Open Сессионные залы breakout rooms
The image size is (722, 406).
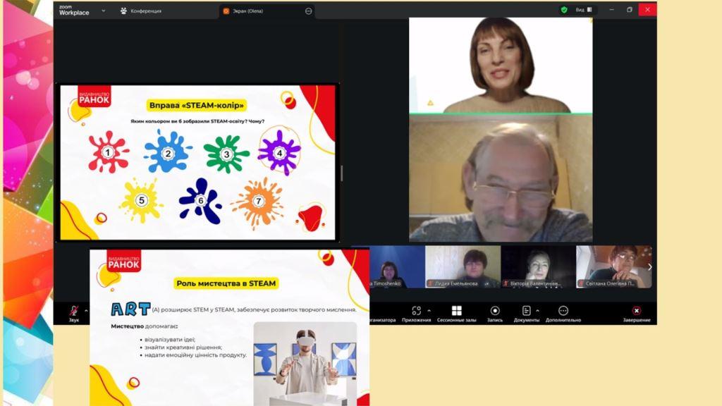[456, 311]
